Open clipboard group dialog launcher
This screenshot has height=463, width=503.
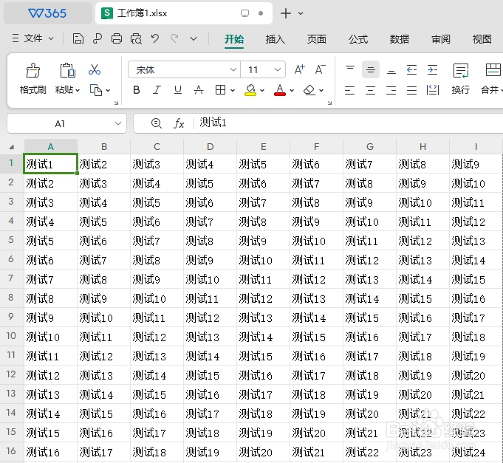[116, 103]
